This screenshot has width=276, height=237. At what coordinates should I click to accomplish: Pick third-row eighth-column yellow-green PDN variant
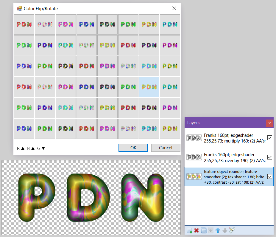[x=170, y=66]
